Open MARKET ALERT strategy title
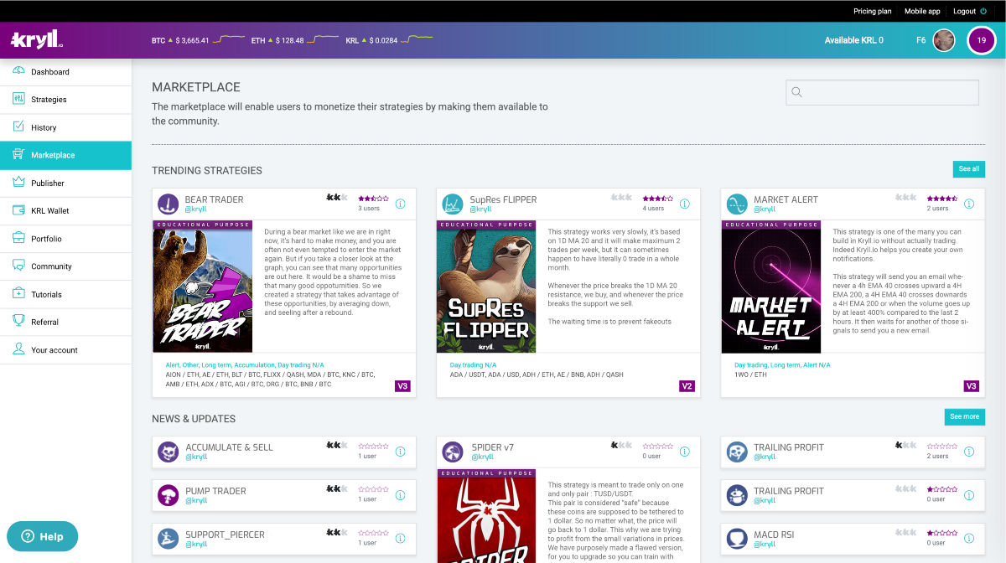Screen dimensions: 1006x563 [786, 199]
